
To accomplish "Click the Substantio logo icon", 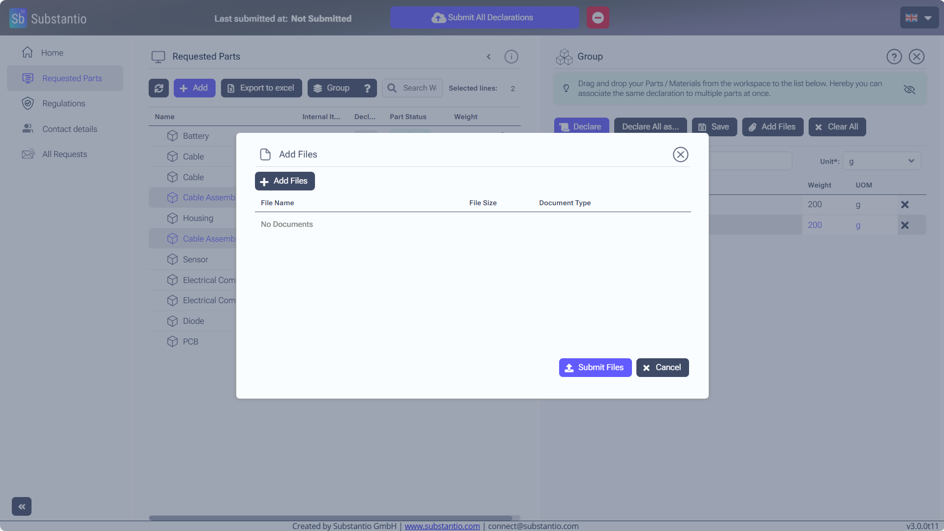I will point(18,19).
